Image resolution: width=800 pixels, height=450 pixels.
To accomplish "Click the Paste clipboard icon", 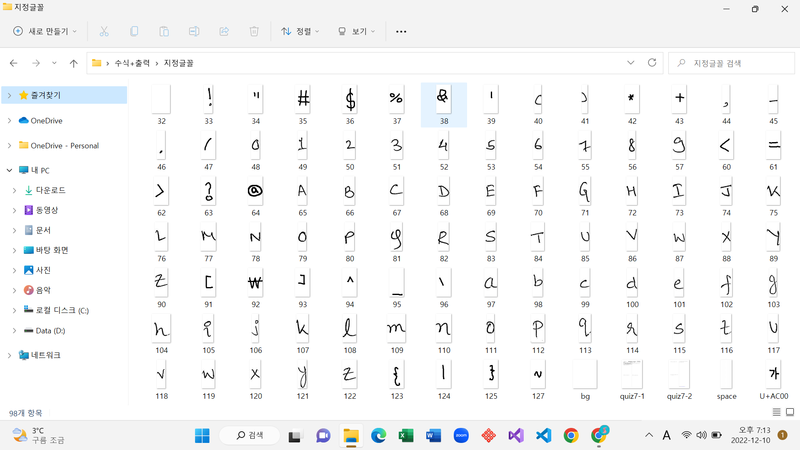I will [x=164, y=31].
